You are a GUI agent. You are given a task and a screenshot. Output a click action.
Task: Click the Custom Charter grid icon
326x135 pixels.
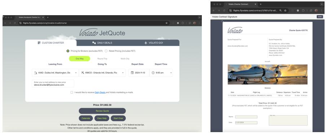tap(39, 43)
